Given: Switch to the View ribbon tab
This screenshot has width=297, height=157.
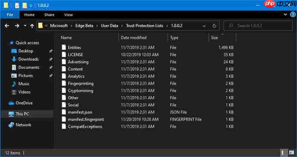Looking at the screenshot, I should (69, 15).
